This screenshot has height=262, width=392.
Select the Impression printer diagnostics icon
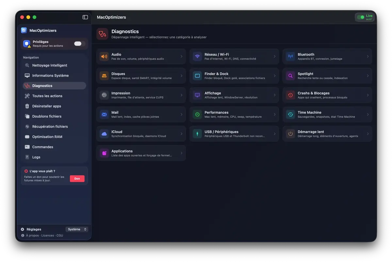(x=104, y=95)
